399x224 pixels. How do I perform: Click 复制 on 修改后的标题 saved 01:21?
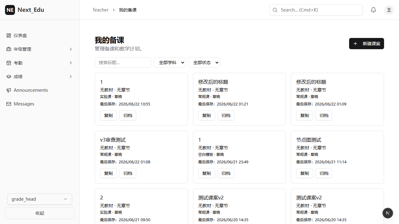coord(207,115)
